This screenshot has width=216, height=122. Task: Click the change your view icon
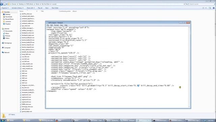click(204, 8)
